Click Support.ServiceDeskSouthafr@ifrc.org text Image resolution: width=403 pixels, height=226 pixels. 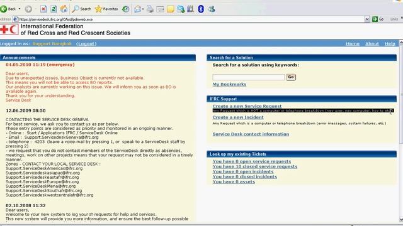coord(43,191)
